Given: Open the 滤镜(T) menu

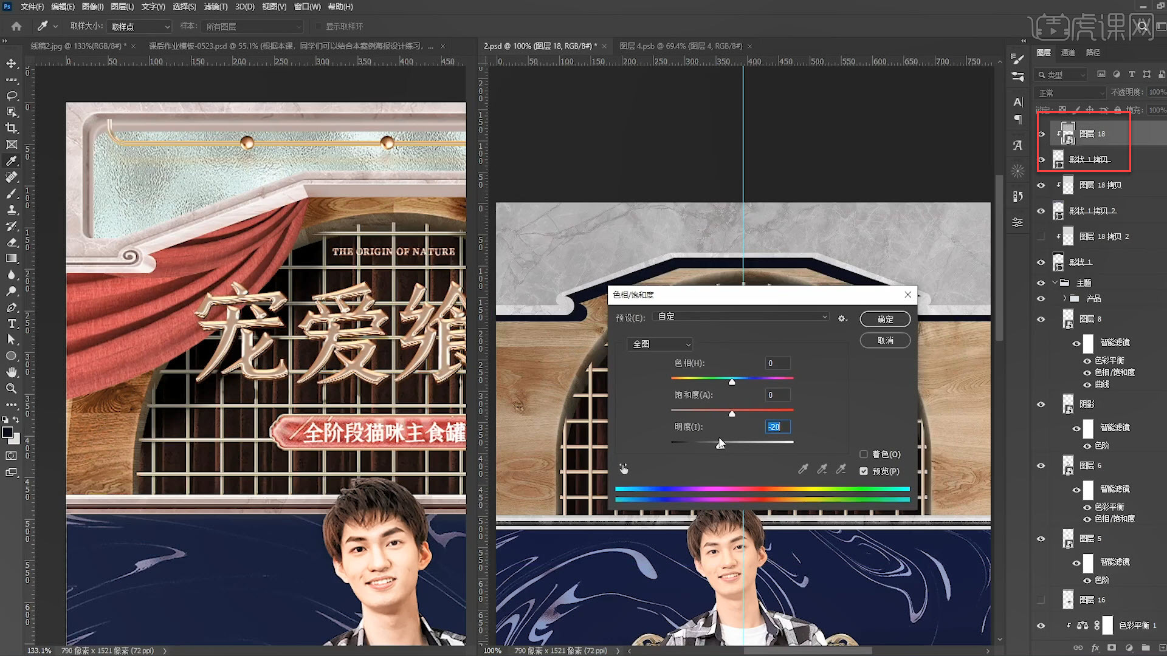Looking at the screenshot, I should 215,7.
